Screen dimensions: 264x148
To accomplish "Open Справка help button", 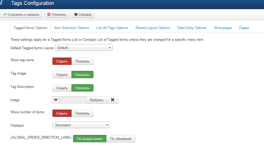I will click(83, 15).
